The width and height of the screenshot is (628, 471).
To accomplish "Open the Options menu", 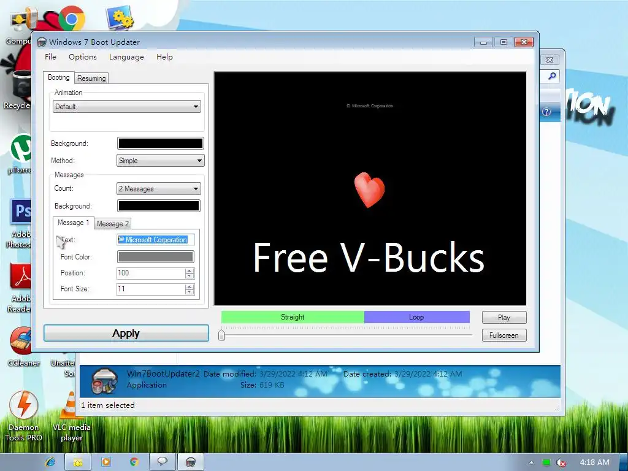I will 83,57.
